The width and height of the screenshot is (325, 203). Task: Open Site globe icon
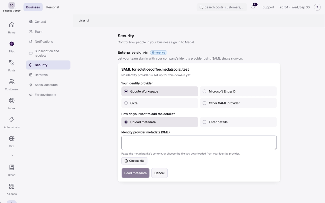tap(12, 139)
